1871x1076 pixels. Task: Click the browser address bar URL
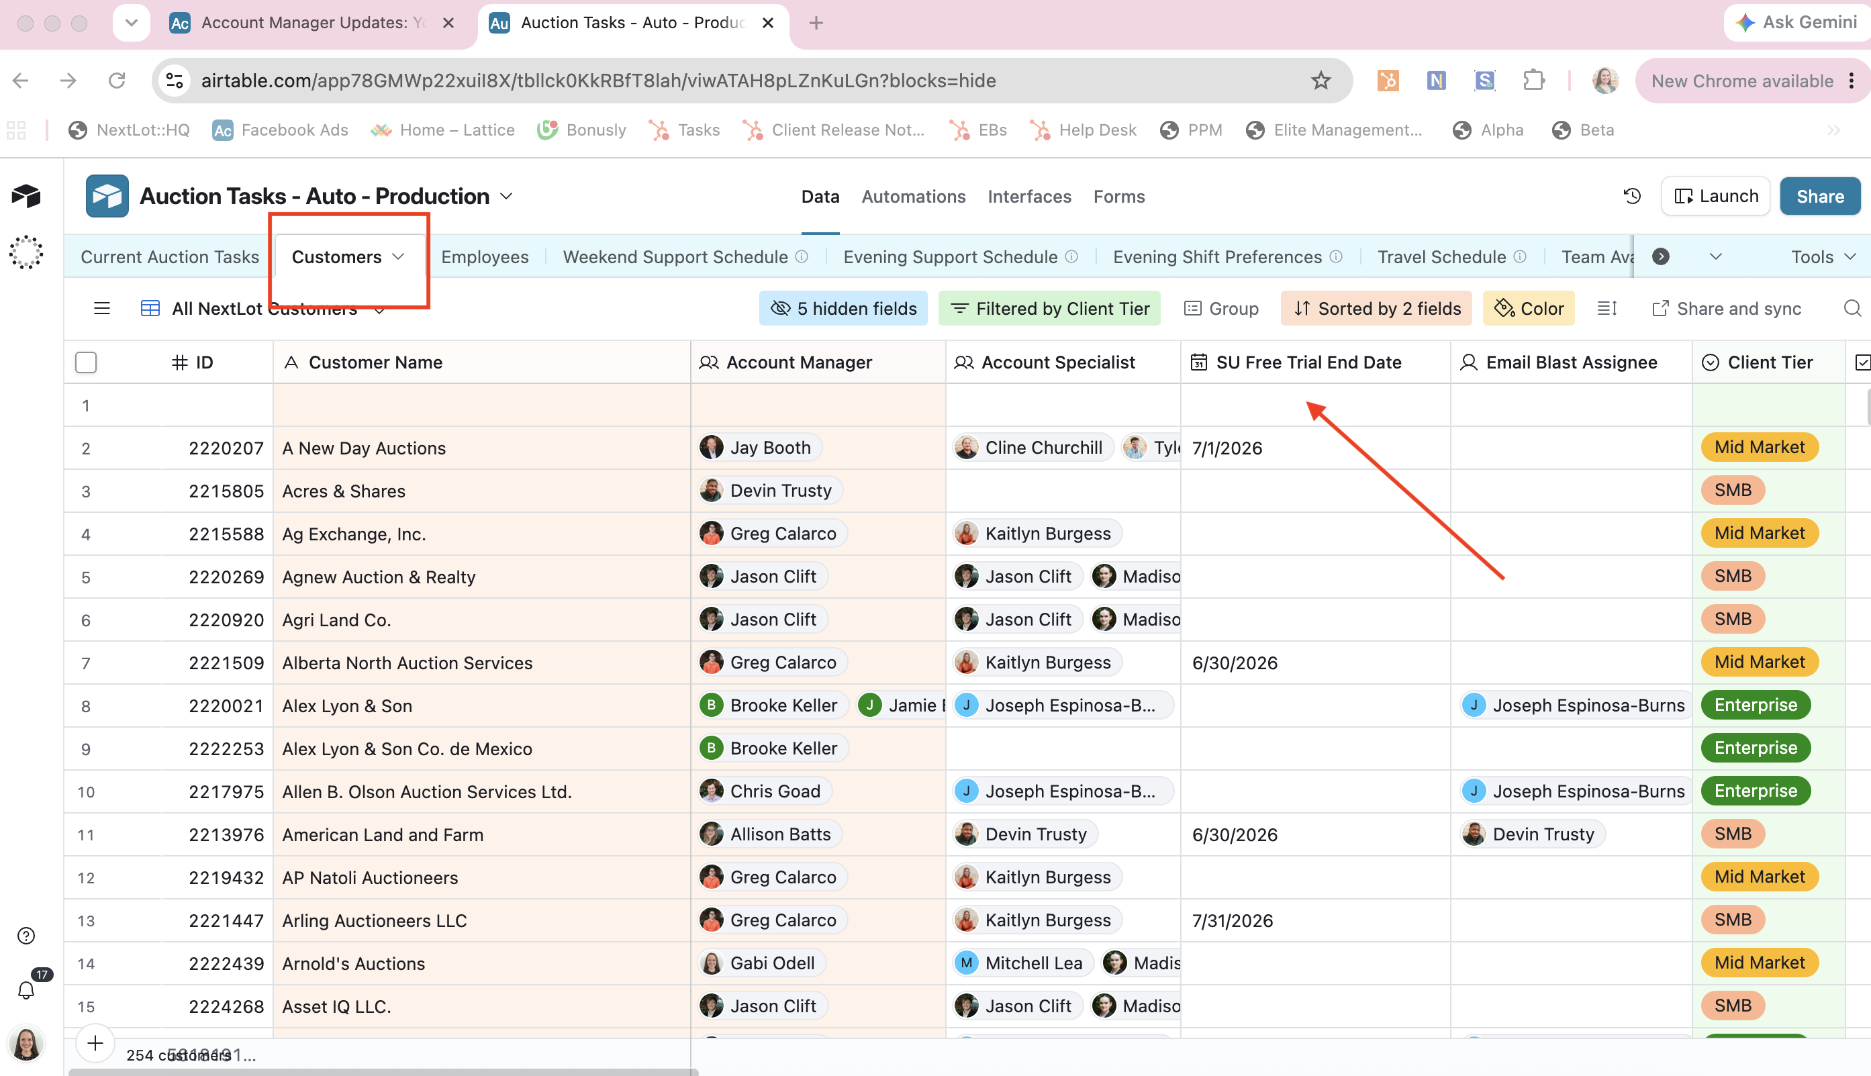pyautogui.click(x=599, y=81)
